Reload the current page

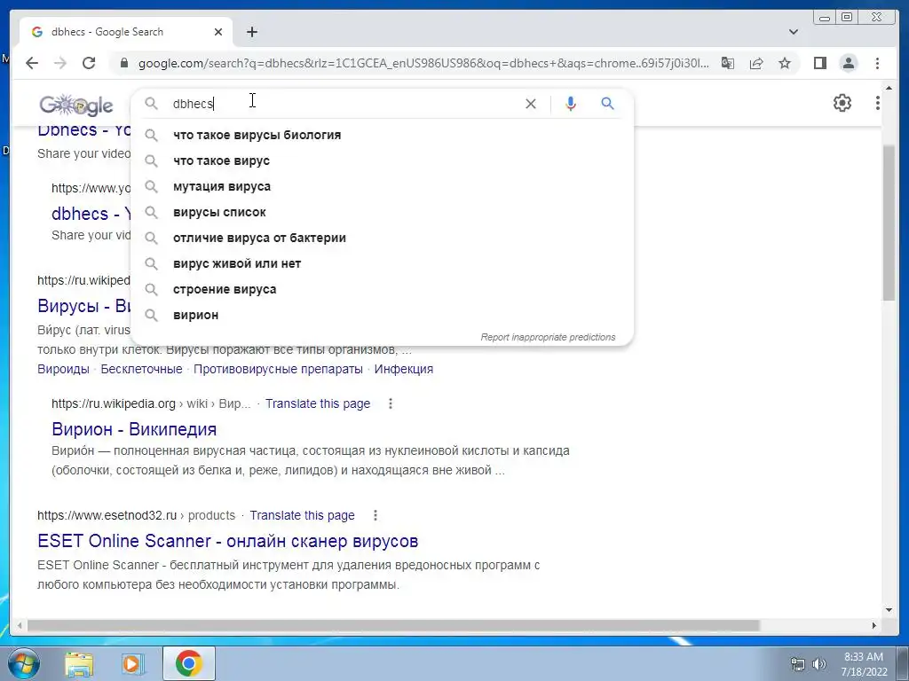pyautogui.click(x=89, y=63)
